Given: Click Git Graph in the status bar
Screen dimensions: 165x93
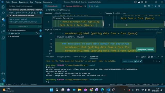Looking at the screenshot, I should (33, 84).
